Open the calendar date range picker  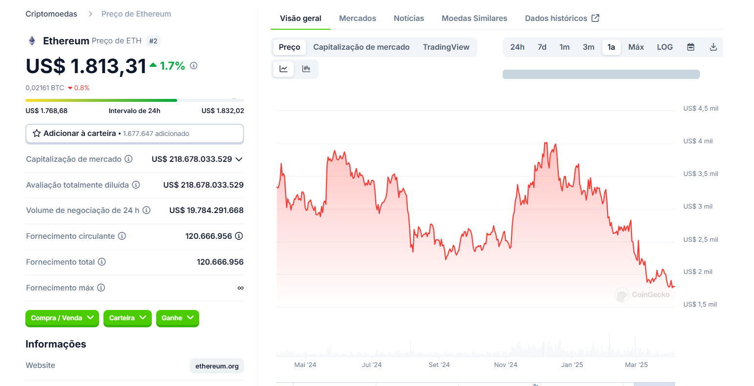tap(691, 47)
